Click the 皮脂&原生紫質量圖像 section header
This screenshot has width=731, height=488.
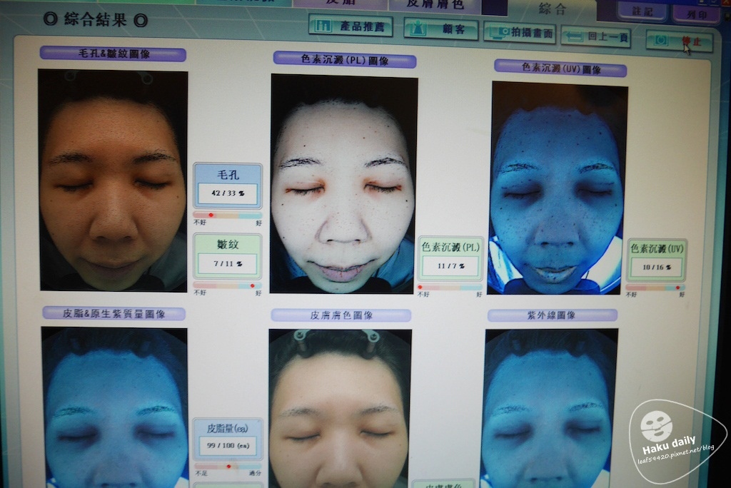(x=114, y=314)
